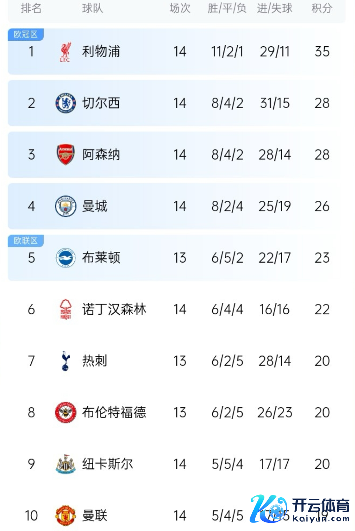This screenshot has width=355, height=531.
Task: Click the 欧联区 zone label badge
Action: click(26, 241)
